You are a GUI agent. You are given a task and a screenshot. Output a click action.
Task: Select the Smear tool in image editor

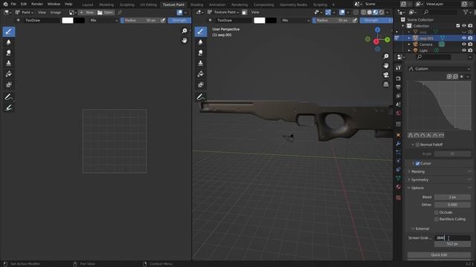9,53
